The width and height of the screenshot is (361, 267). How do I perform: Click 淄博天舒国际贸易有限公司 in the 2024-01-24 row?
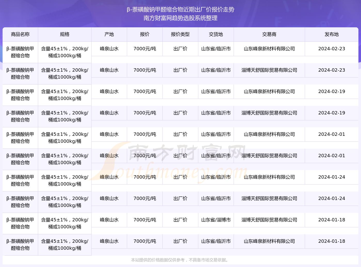269,198
